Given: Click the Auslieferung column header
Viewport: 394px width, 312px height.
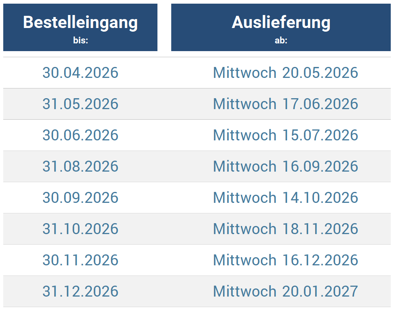Looking at the screenshot, I should point(281,22).
